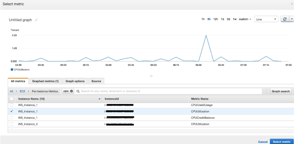The width and height of the screenshot is (294, 144).
Task: Check WS_Instance_1 CPUCreditUsage row checkbox
Action: 11,105
